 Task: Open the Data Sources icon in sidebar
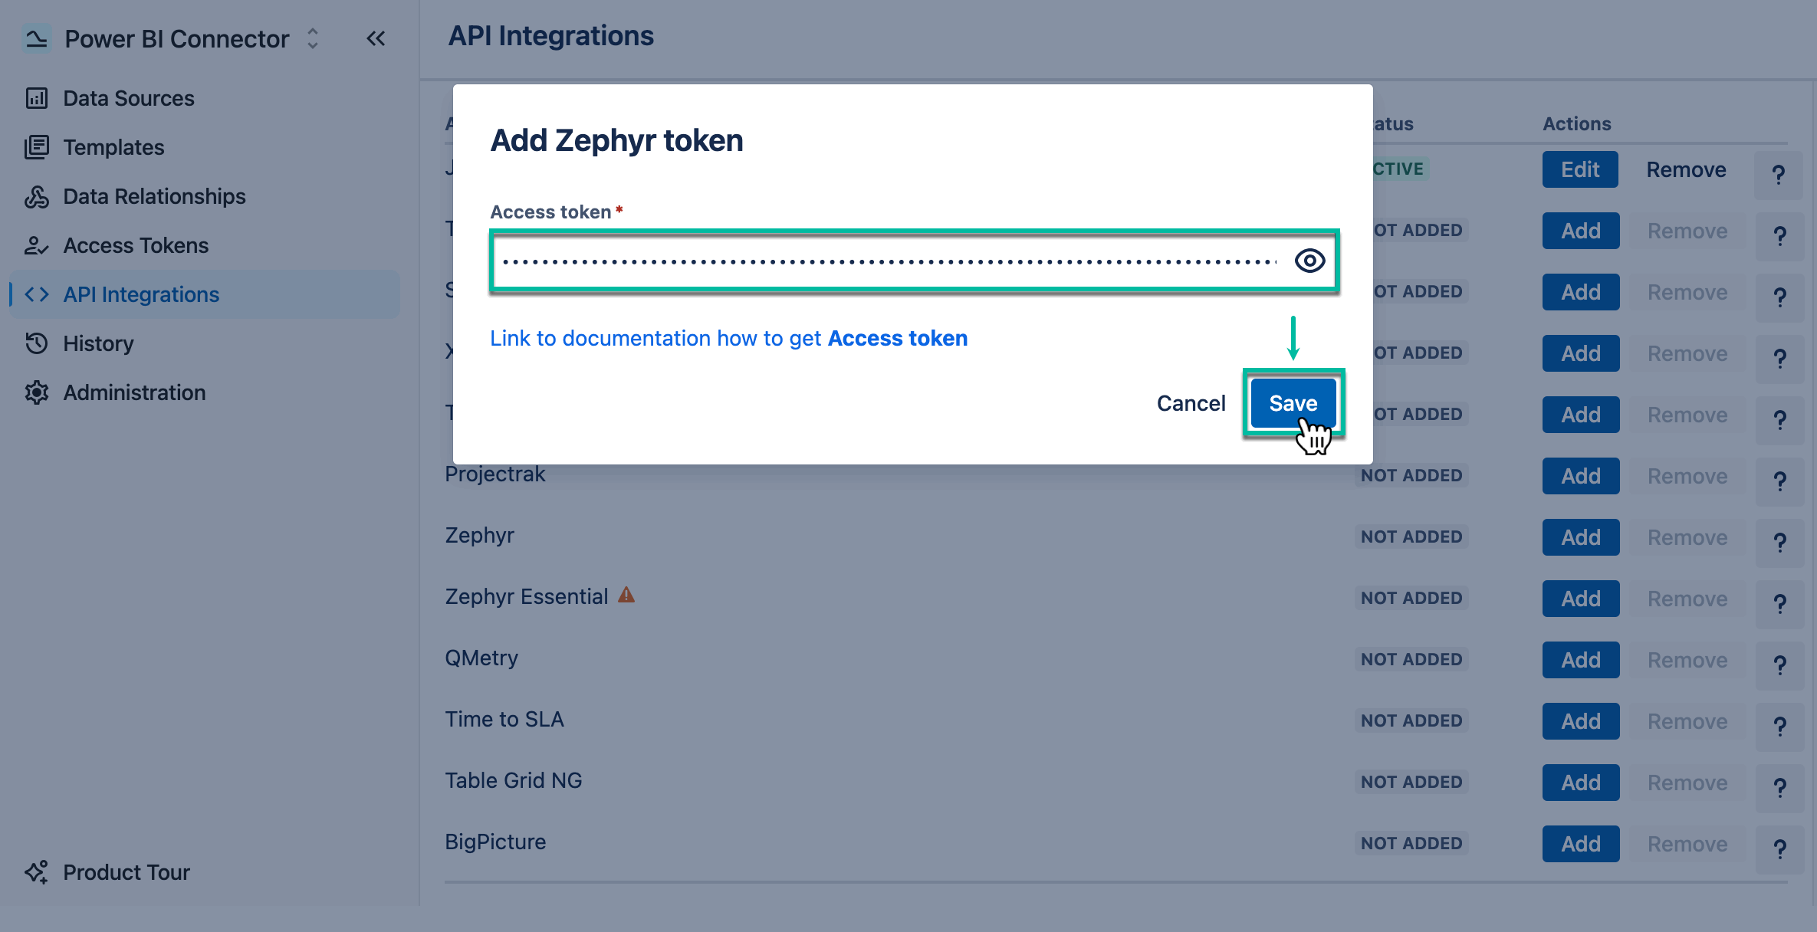pyautogui.click(x=36, y=97)
